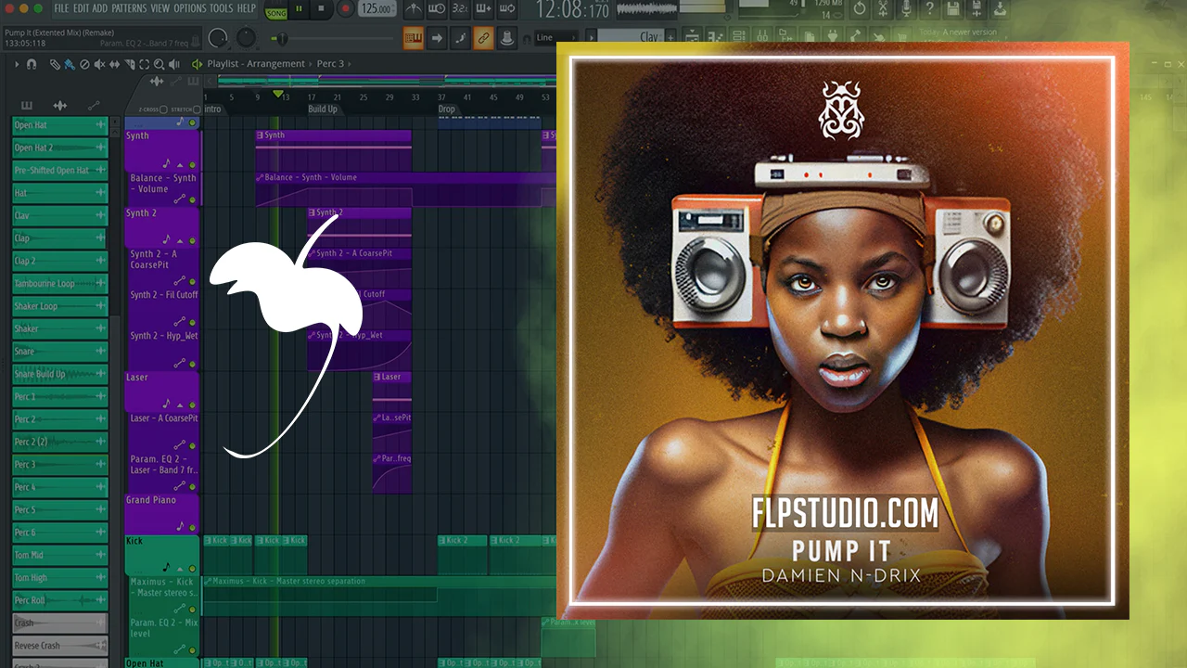Open the help question mark icon

930,9
